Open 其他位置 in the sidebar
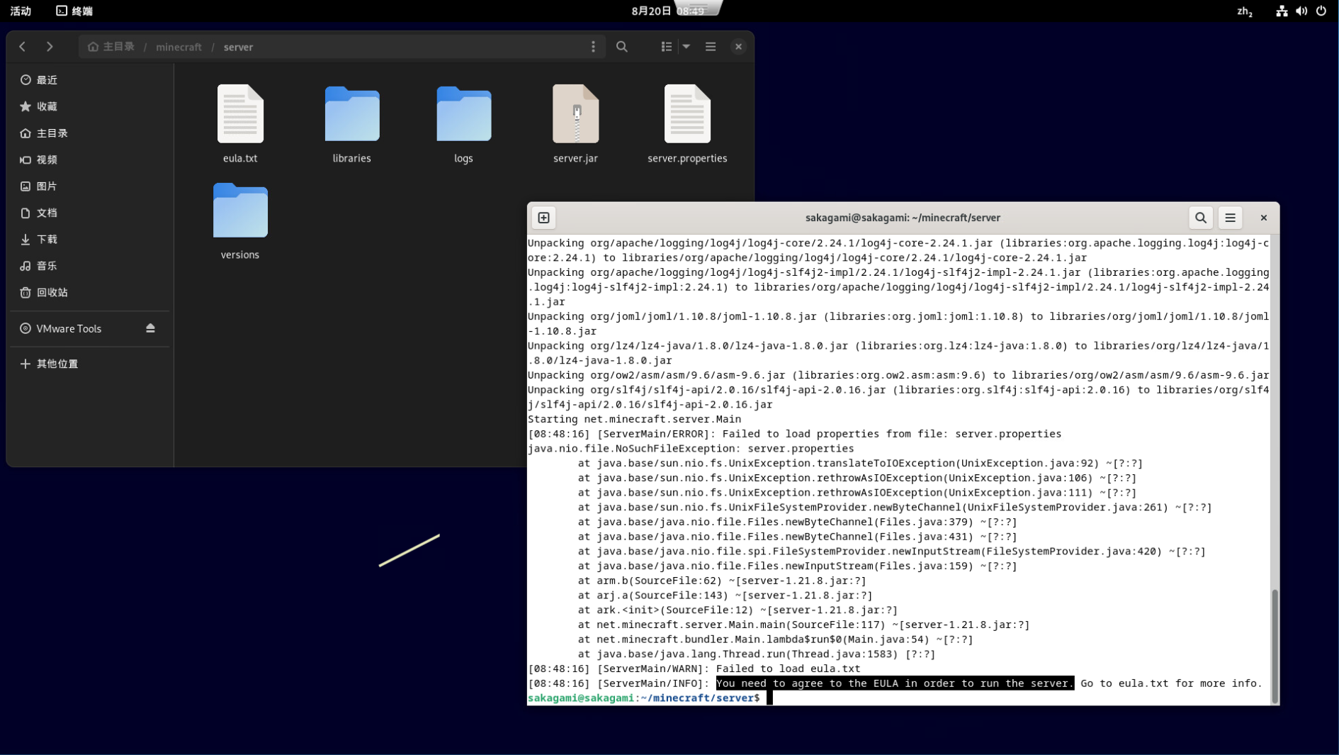This screenshot has width=1339, height=755. [57, 364]
